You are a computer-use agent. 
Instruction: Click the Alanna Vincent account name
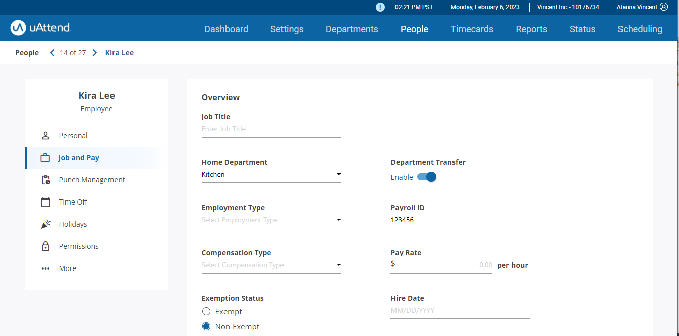(x=637, y=7)
